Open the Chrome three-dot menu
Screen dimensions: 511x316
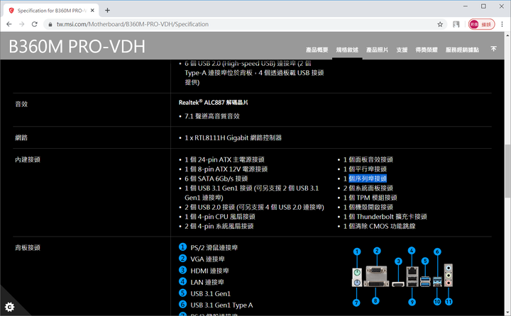[502, 24]
